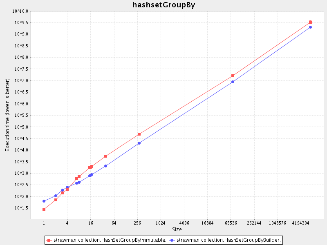Select red Immutable data point near size 256

pyautogui.click(x=139, y=134)
